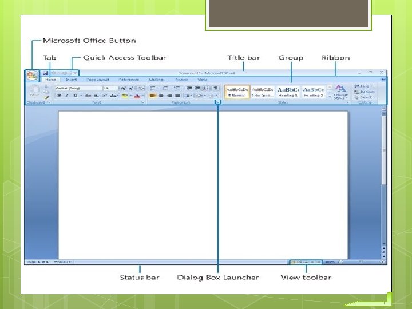Image resolution: width=412 pixels, height=309 pixels.
Task: Click the Increase Indent icon
Action: 197,88
